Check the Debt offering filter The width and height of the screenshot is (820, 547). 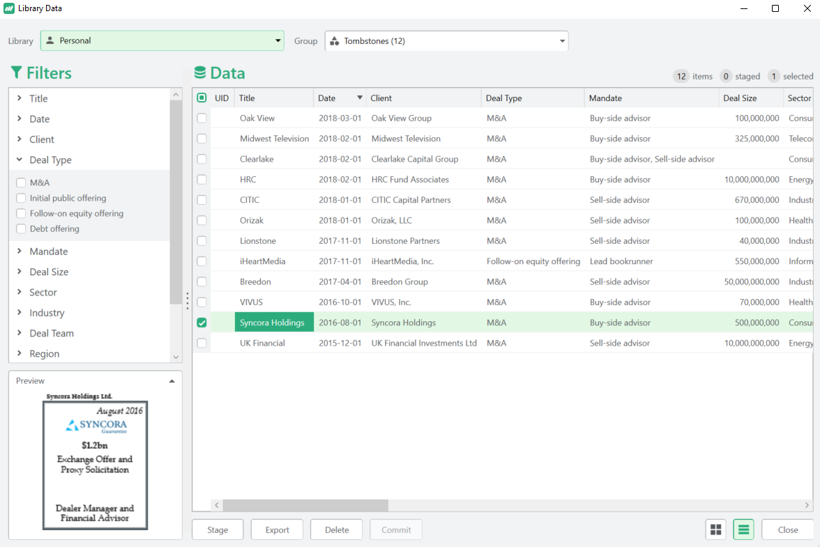tap(22, 229)
